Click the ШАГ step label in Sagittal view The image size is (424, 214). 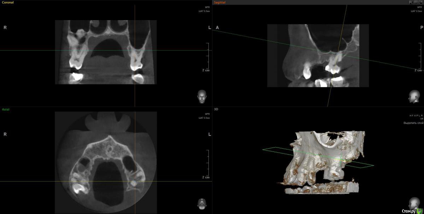[x=416, y=11]
